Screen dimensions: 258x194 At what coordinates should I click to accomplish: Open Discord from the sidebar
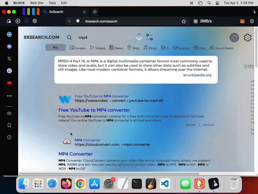9,46
